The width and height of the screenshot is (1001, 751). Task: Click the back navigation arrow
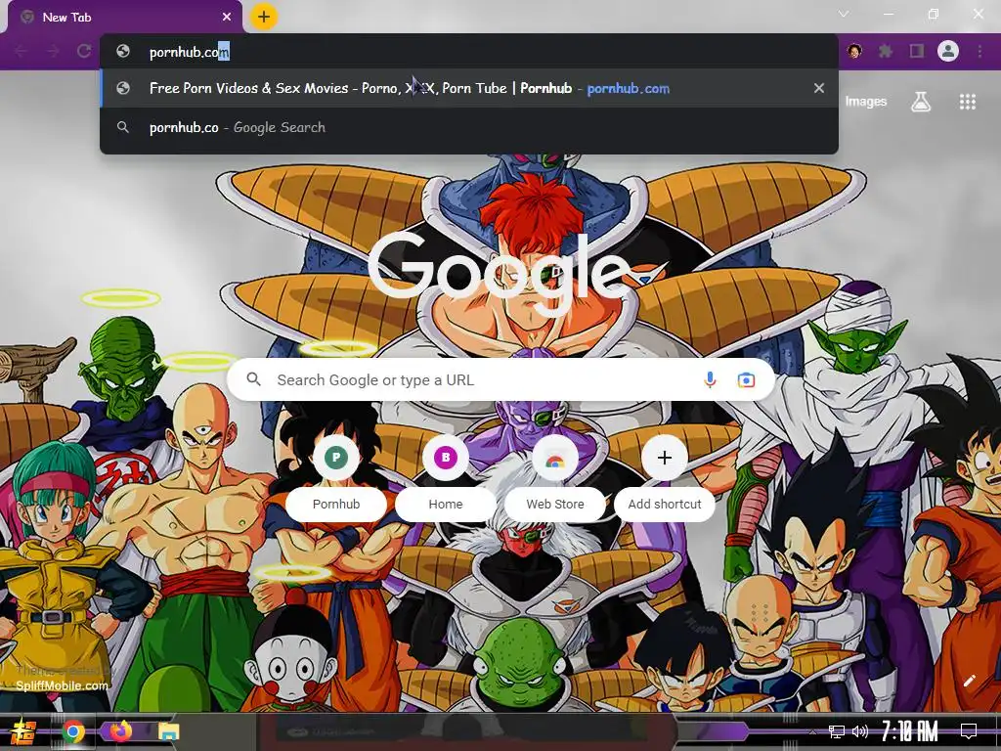pyautogui.click(x=22, y=52)
